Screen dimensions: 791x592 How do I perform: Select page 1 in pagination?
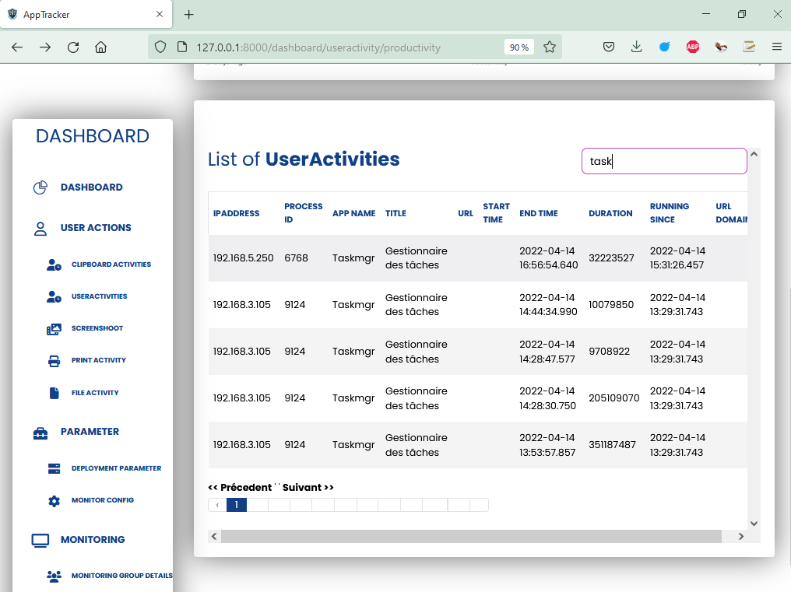point(236,505)
